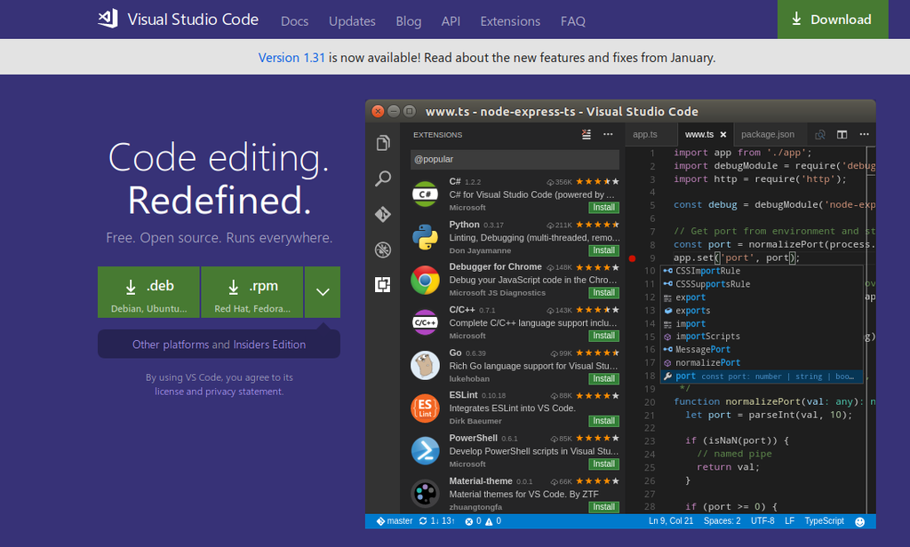Screen dimensions: 910x547
Task: Open the Extensions navigation item
Action: pos(510,21)
